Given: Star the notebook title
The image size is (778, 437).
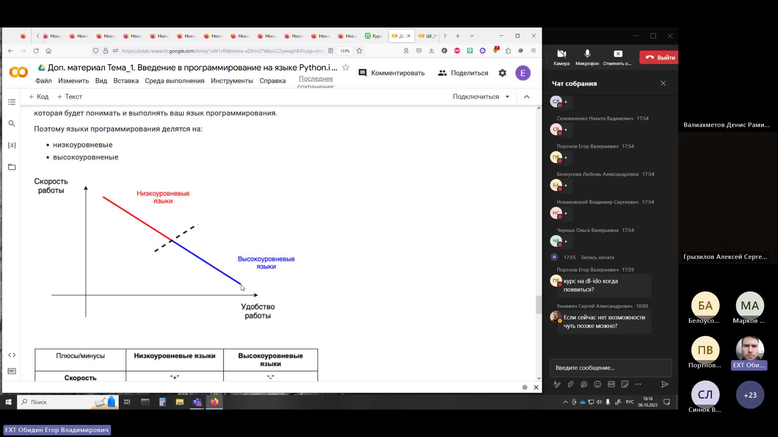Looking at the screenshot, I should tap(346, 67).
